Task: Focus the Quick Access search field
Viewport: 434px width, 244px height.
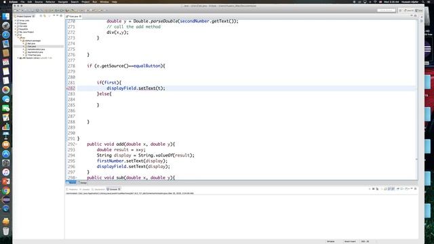Action: (386, 10)
